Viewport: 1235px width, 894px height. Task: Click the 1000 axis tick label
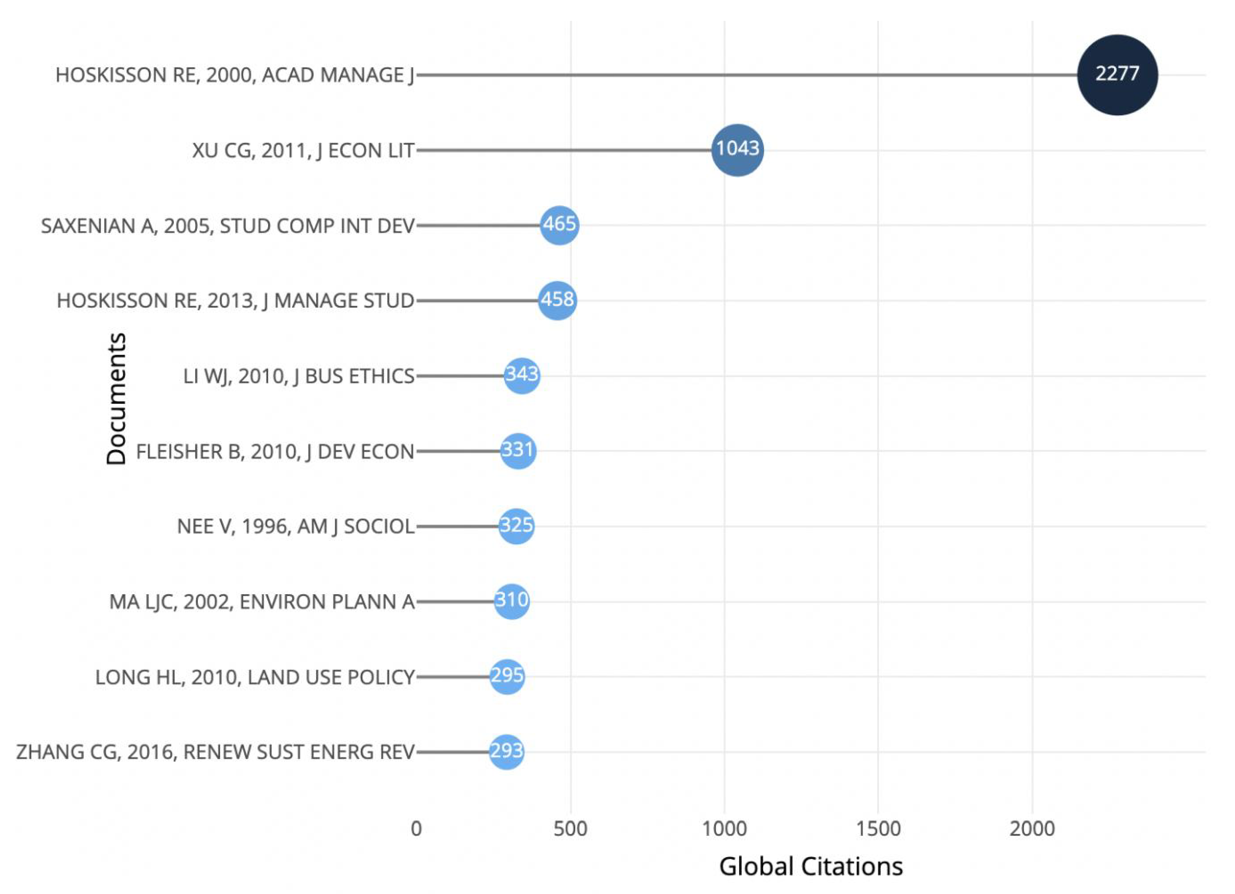click(724, 829)
